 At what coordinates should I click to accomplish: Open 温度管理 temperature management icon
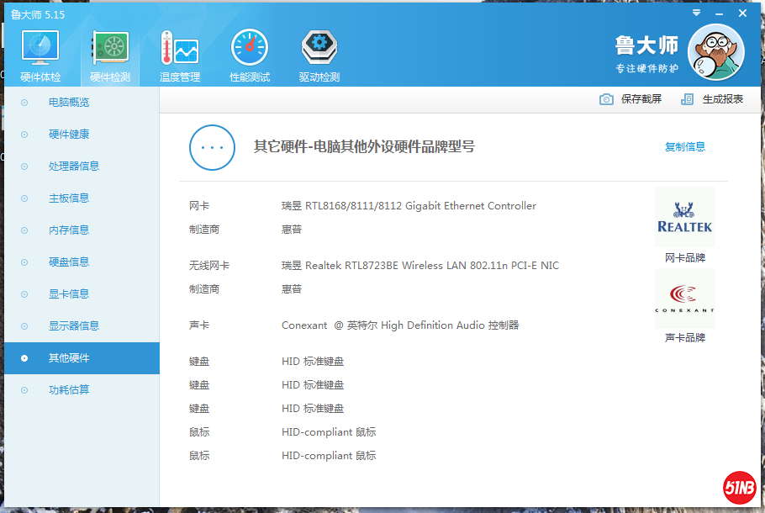point(180,50)
